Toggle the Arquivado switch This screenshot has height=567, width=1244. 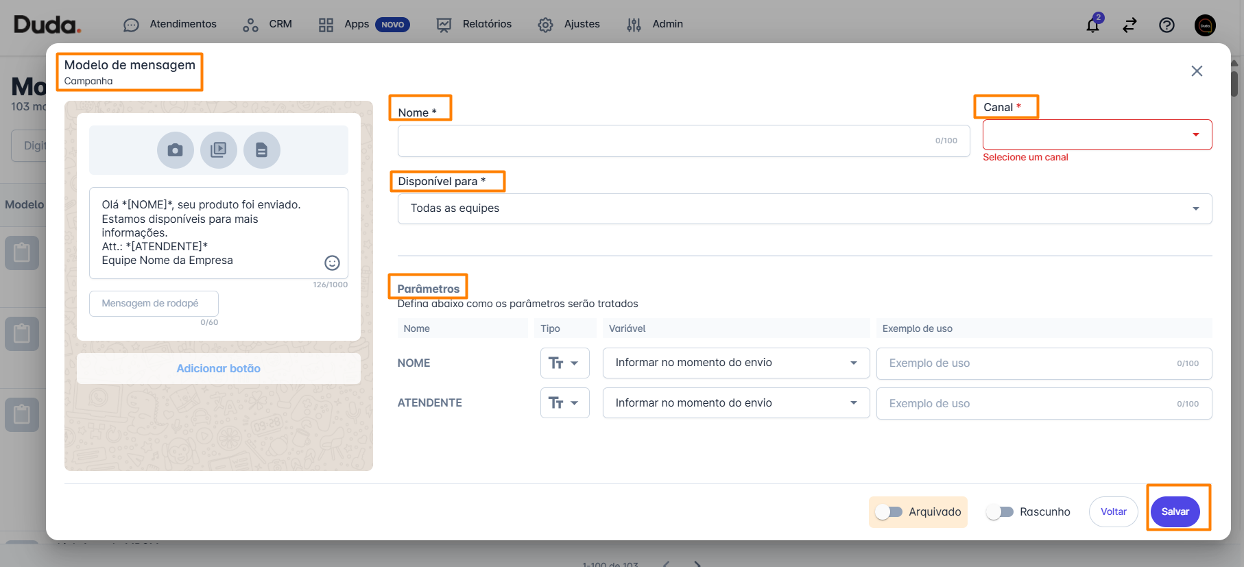(889, 512)
